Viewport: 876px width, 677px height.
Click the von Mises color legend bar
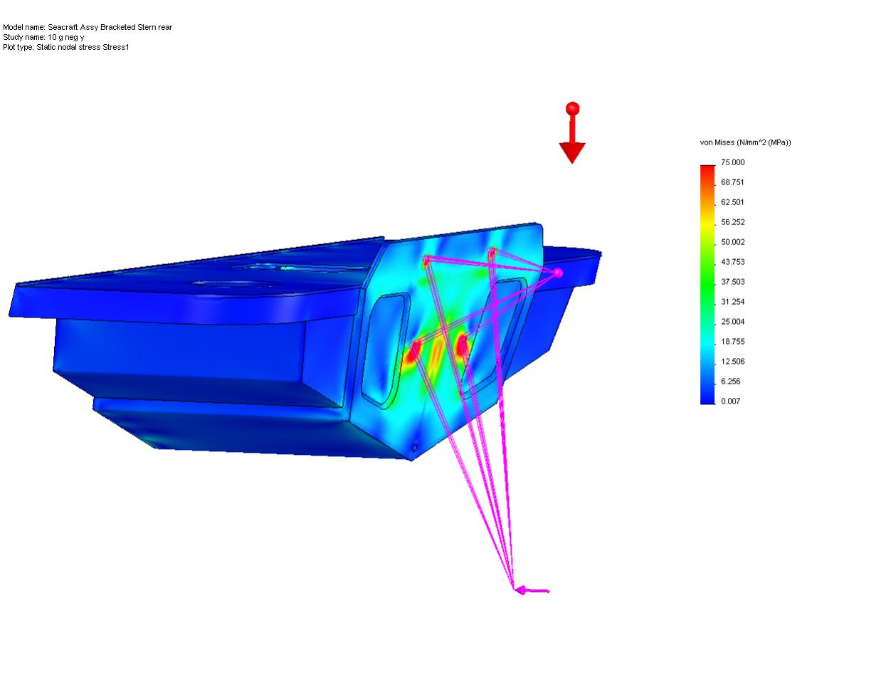pos(707,284)
